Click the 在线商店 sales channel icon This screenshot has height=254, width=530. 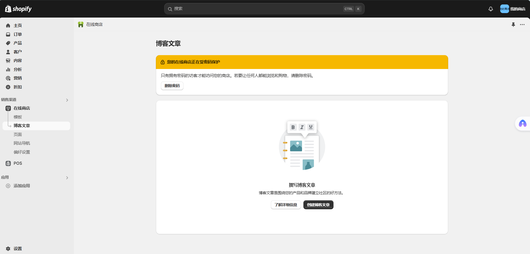(8, 108)
